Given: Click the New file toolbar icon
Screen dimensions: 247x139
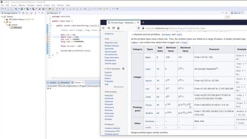Looking at the screenshot, I should point(3,9).
